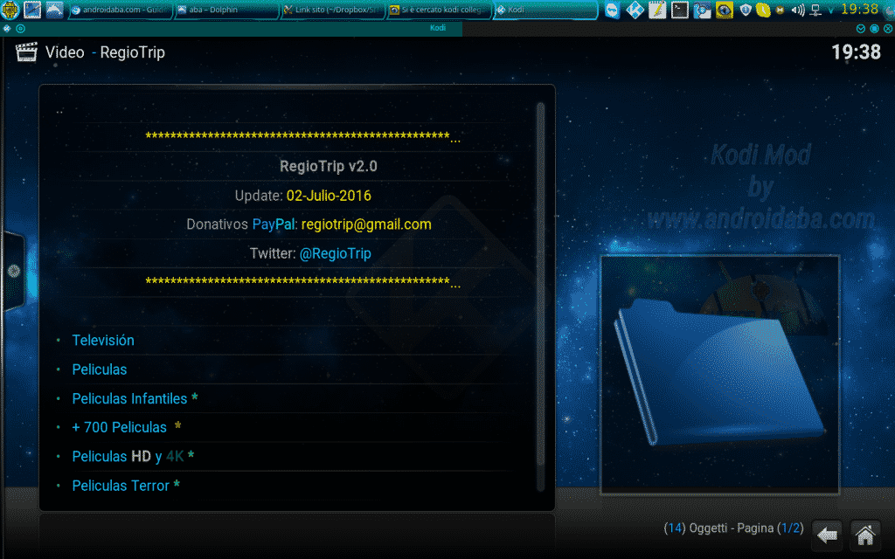Toggle the pin-on-all-desktops titlebar icon
The image size is (895, 559).
point(21,28)
